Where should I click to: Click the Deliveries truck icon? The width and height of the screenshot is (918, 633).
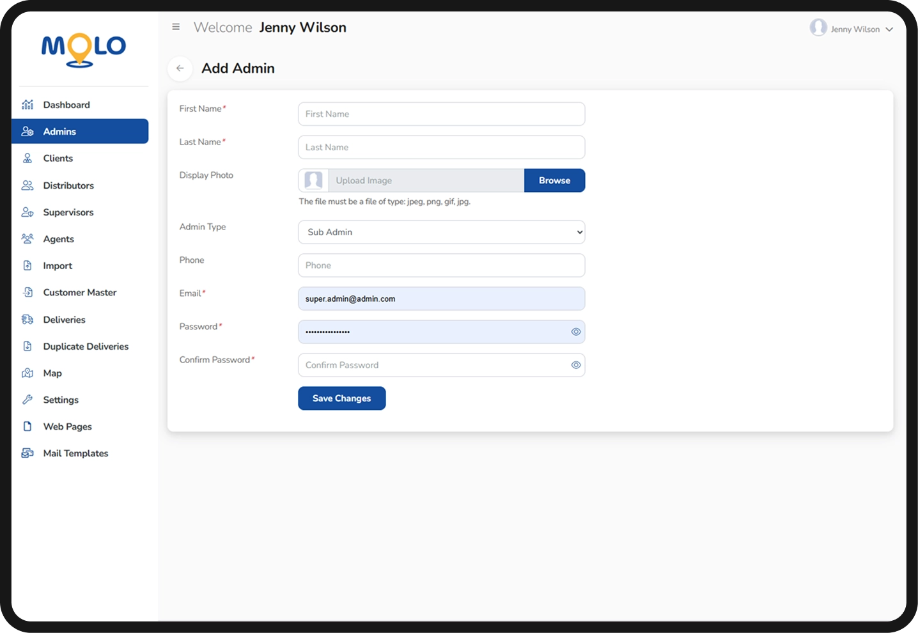coord(27,319)
